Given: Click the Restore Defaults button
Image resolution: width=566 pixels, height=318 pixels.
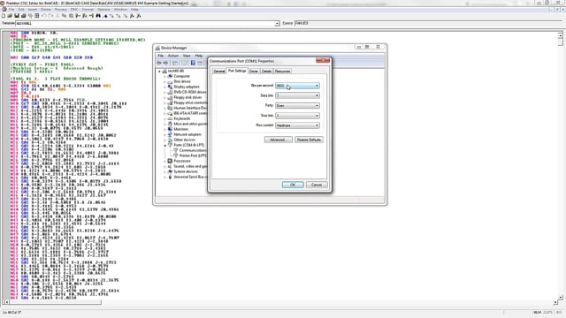Looking at the screenshot, I should (x=309, y=140).
